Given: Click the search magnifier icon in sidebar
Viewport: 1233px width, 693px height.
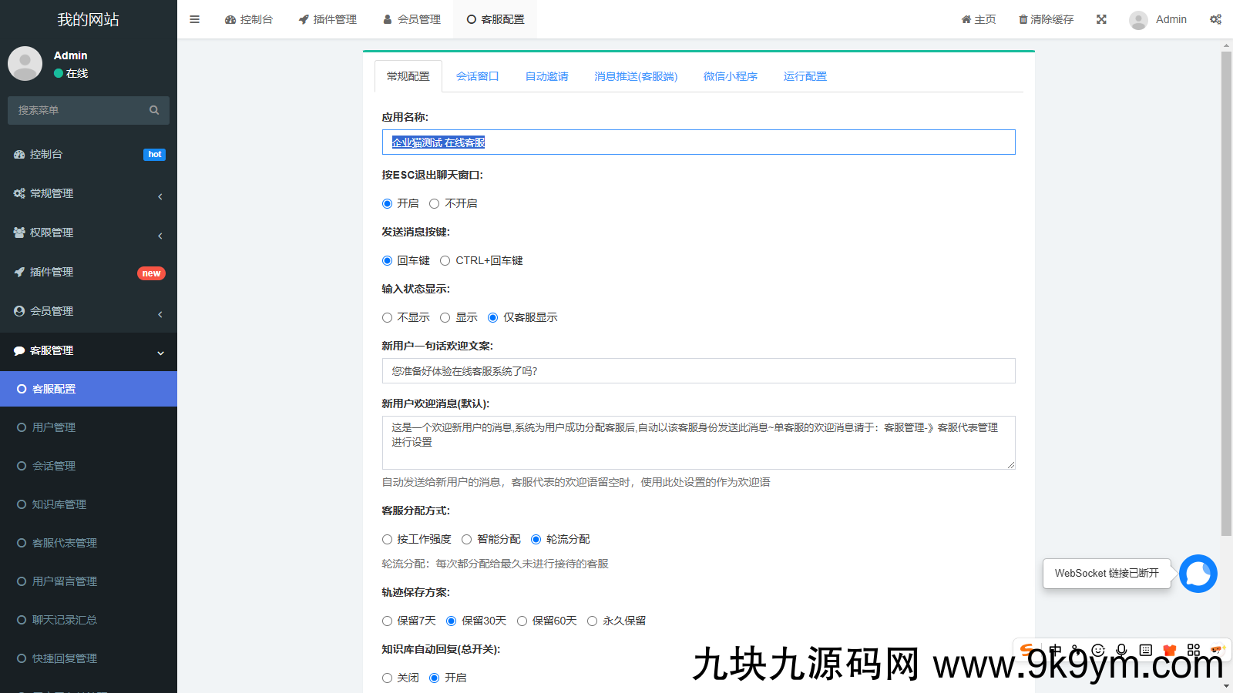Looking at the screenshot, I should (x=154, y=110).
